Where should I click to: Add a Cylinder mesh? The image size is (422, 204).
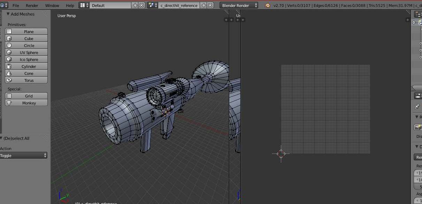[26, 66]
